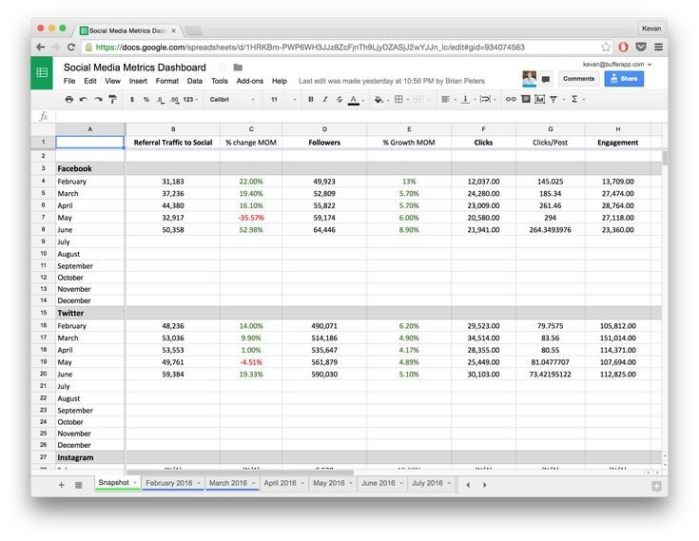Image resolution: width=699 pixels, height=541 pixels.
Task: Open the July 2016 tab dropdown arrow
Action: tap(449, 483)
